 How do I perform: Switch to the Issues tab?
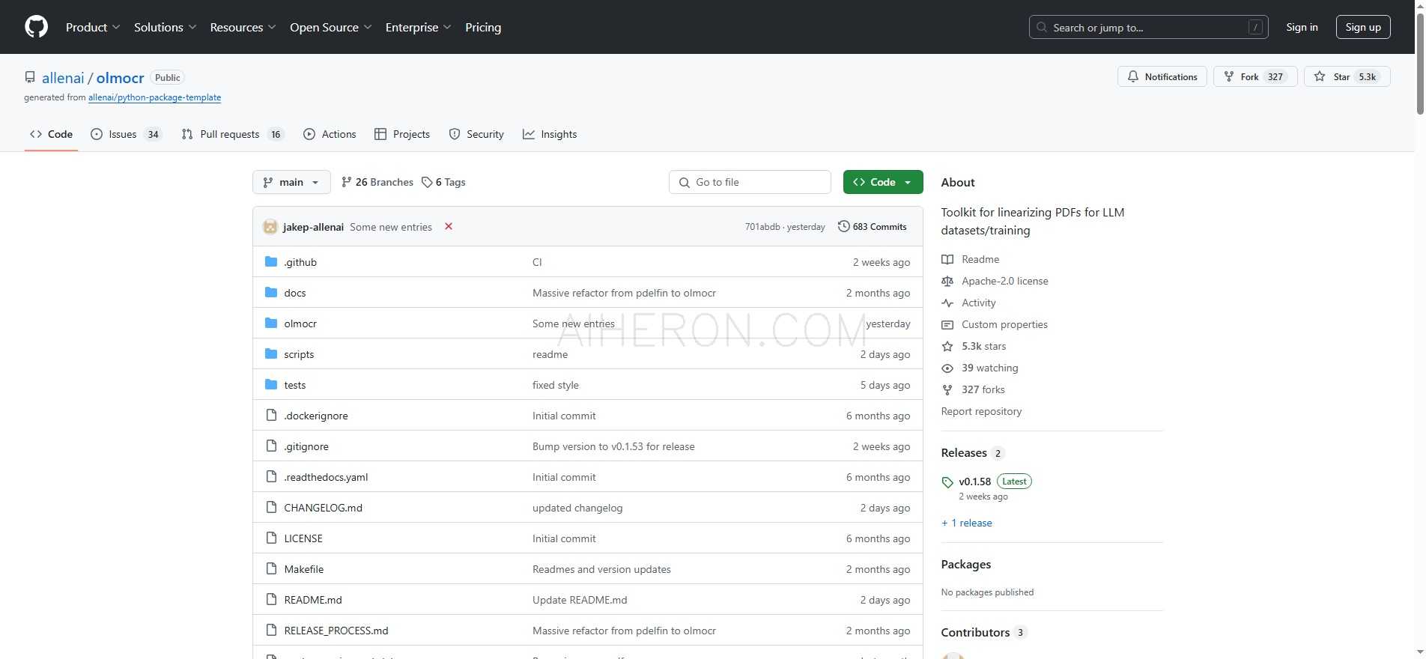point(126,134)
